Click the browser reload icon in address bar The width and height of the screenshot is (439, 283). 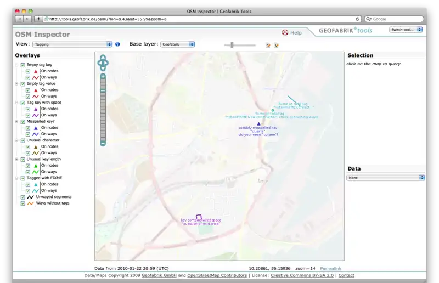[x=357, y=19]
